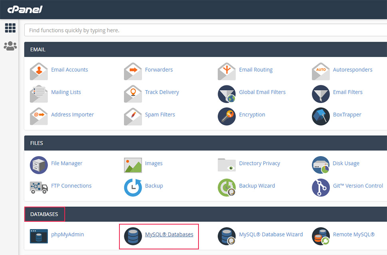
Task: Open the Email Accounts link
Action: tap(69, 70)
